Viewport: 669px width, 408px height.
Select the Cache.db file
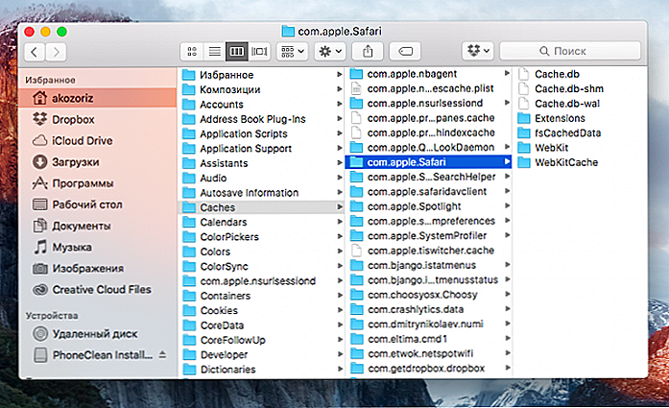pos(556,74)
